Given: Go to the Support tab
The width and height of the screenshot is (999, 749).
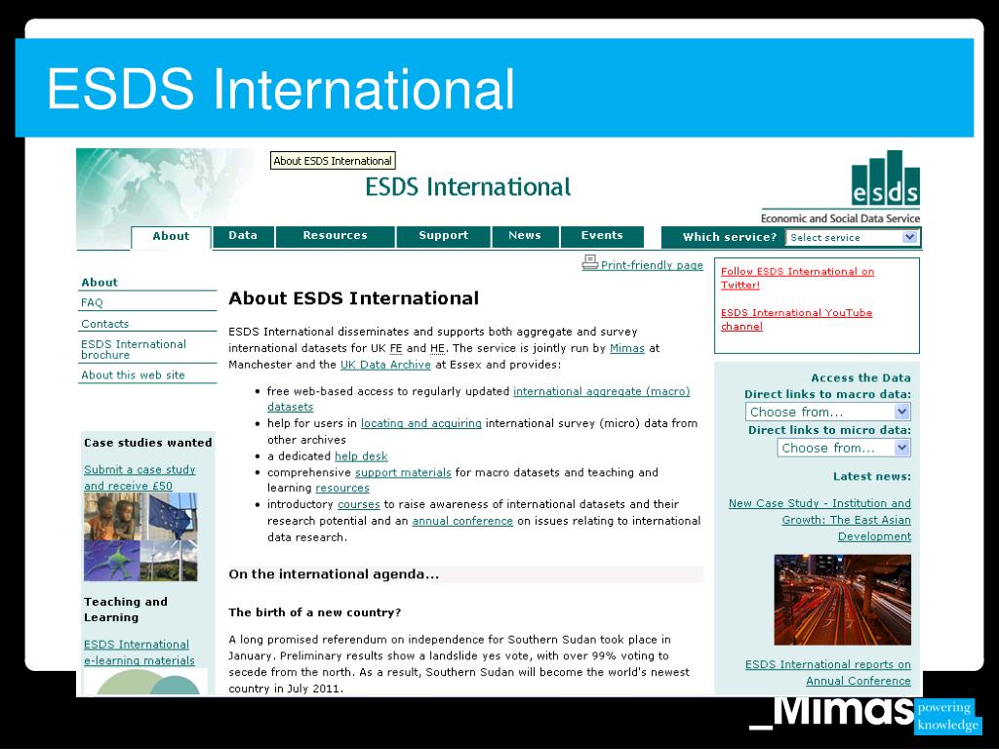Looking at the screenshot, I should click(x=444, y=236).
